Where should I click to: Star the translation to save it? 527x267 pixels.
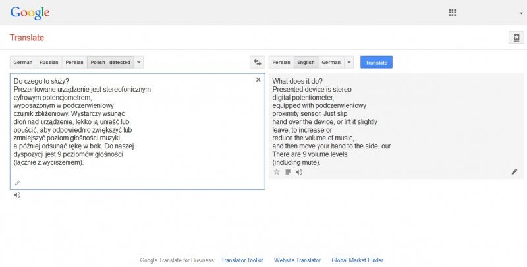[x=277, y=172]
